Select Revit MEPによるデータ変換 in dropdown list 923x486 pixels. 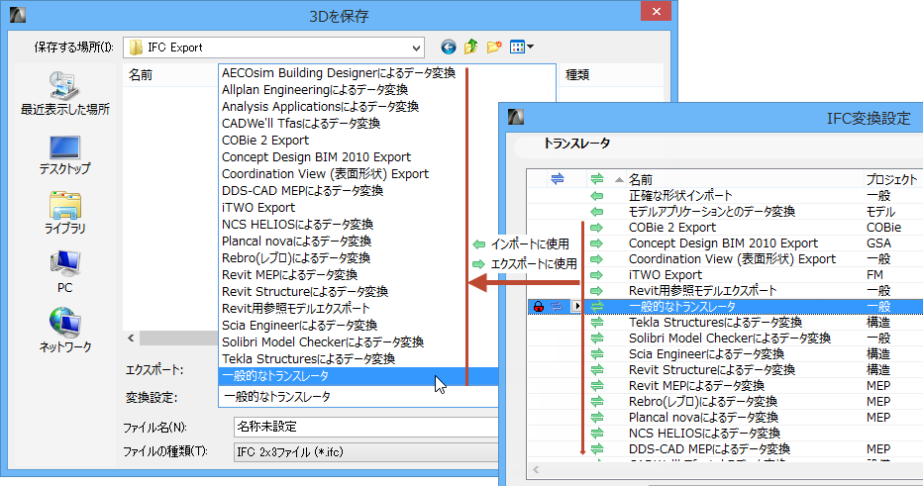[289, 275]
